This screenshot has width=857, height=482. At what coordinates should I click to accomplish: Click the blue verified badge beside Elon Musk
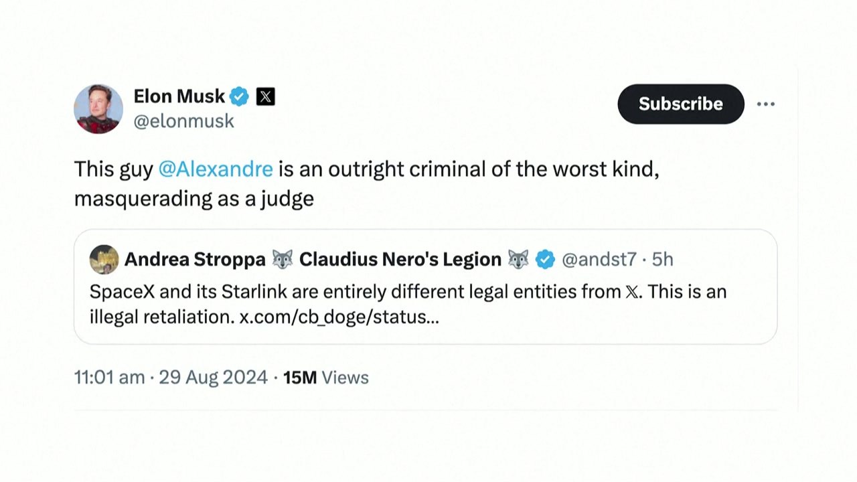tap(239, 97)
